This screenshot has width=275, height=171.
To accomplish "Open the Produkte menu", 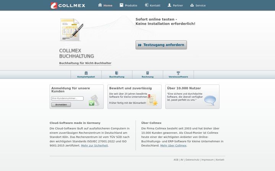I will click(128, 5).
